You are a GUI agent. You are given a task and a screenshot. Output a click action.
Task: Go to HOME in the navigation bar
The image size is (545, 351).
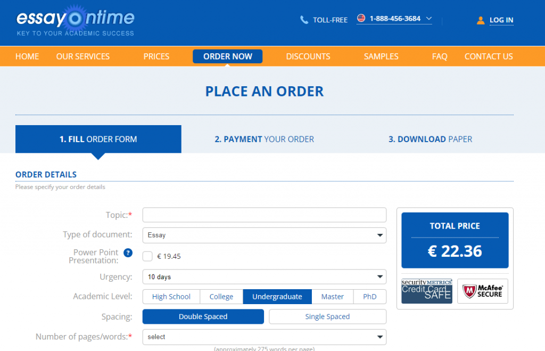[x=27, y=56]
